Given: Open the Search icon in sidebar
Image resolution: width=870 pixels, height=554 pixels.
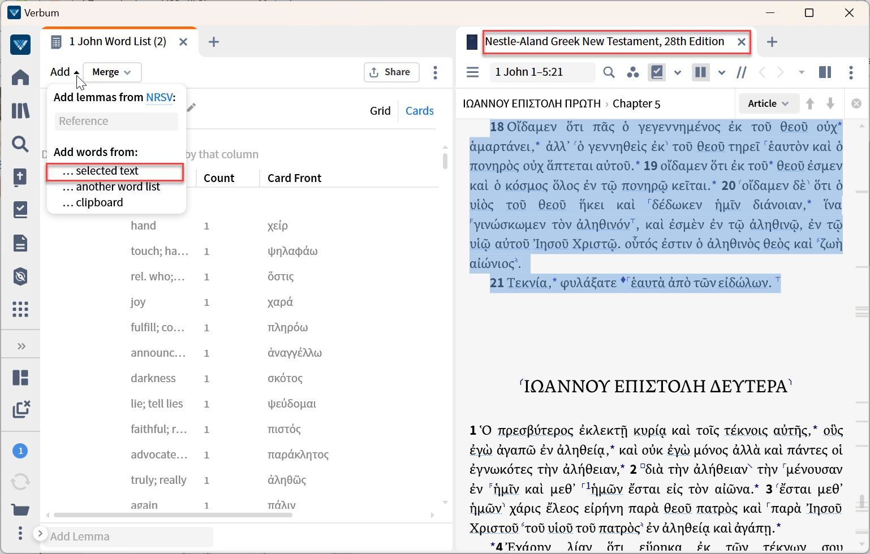Looking at the screenshot, I should coord(20,144).
